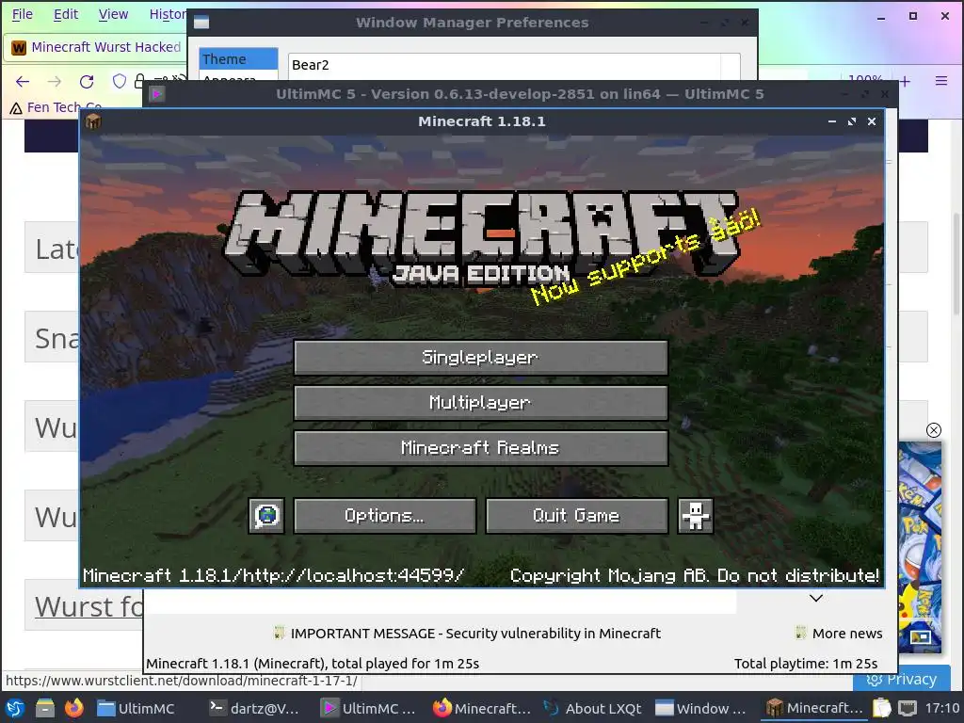Screen dimensions: 964x723
Task: Click the Total playtime status text
Action: tap(806, 664)
